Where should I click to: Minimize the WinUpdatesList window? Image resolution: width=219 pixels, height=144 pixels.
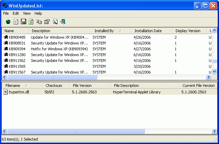[197, 6]
